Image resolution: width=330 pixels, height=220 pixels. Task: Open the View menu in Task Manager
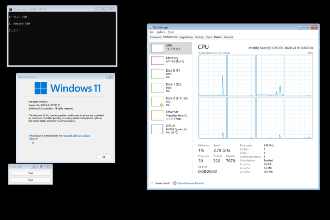pyautogui.click(x=171, y=32)
